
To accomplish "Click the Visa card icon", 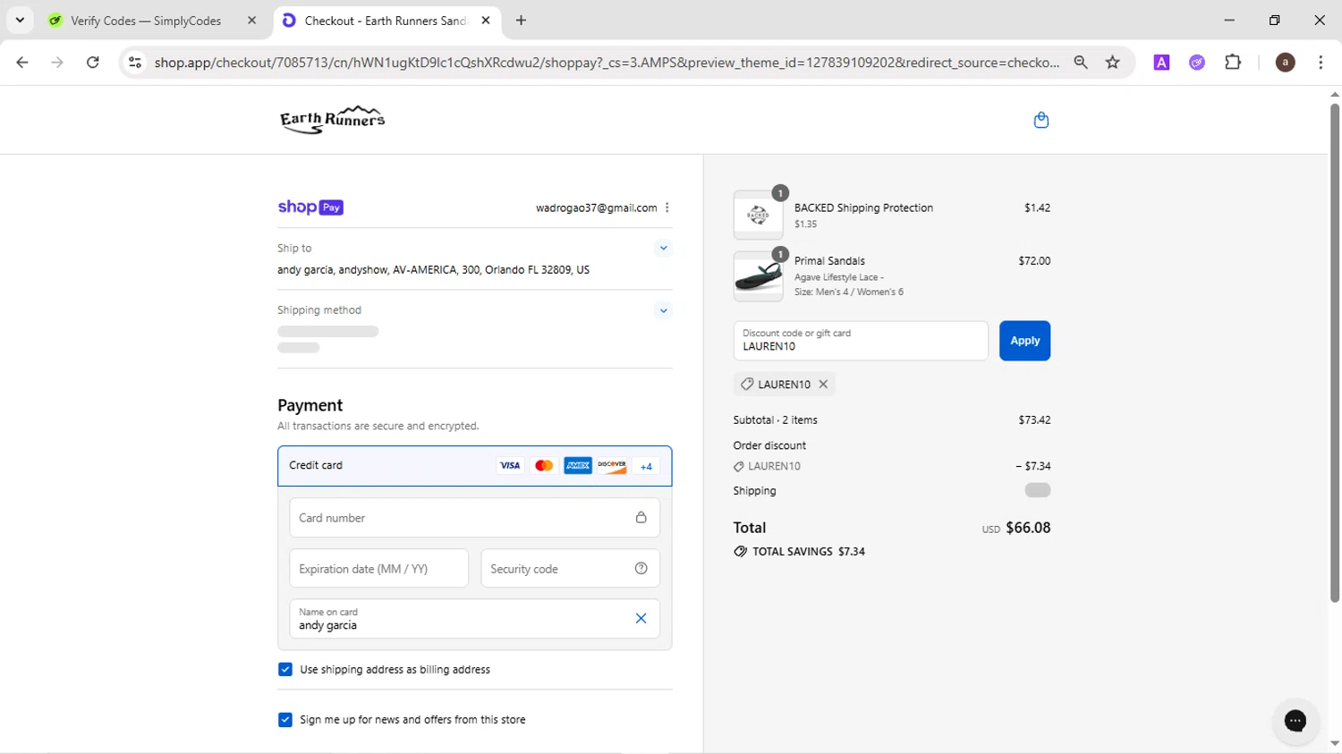I will coord(510,465).
